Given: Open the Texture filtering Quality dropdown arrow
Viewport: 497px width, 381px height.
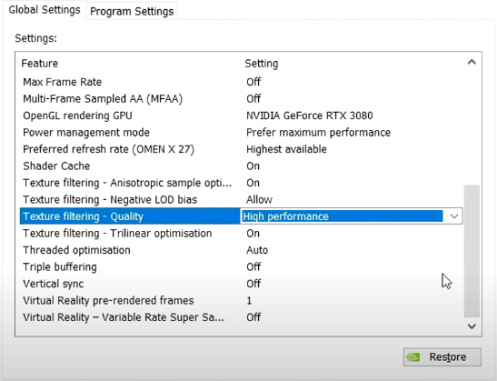Looking at the screenshot, I should click(454, 216).
